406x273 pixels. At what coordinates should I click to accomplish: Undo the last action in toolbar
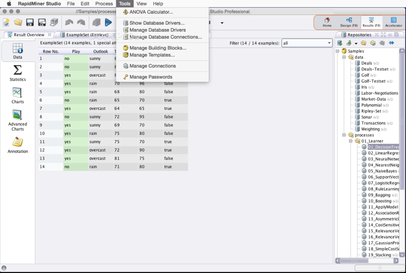coord(69,23)
